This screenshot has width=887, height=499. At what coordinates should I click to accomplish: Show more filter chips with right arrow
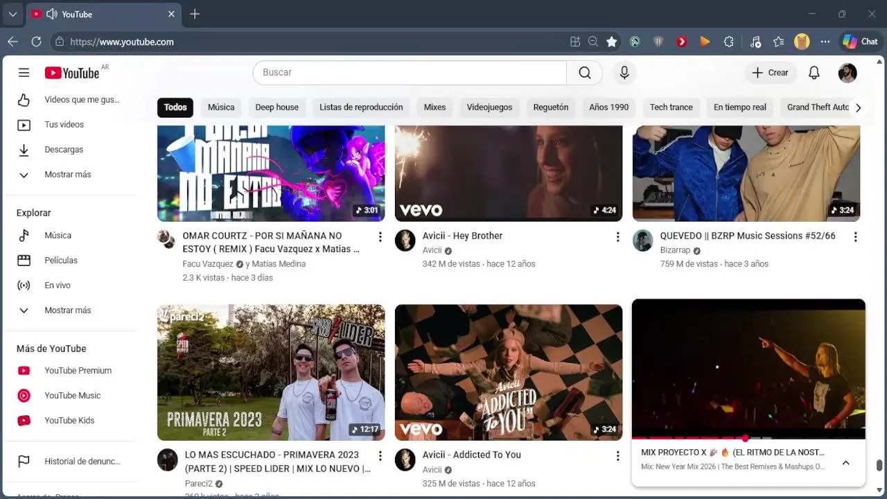[x=858, y=107]
